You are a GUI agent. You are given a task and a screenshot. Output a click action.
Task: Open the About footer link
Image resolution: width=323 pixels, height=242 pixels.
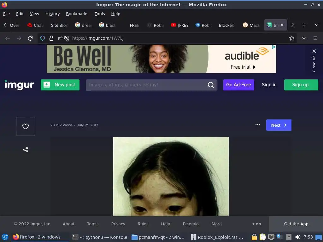68,224
